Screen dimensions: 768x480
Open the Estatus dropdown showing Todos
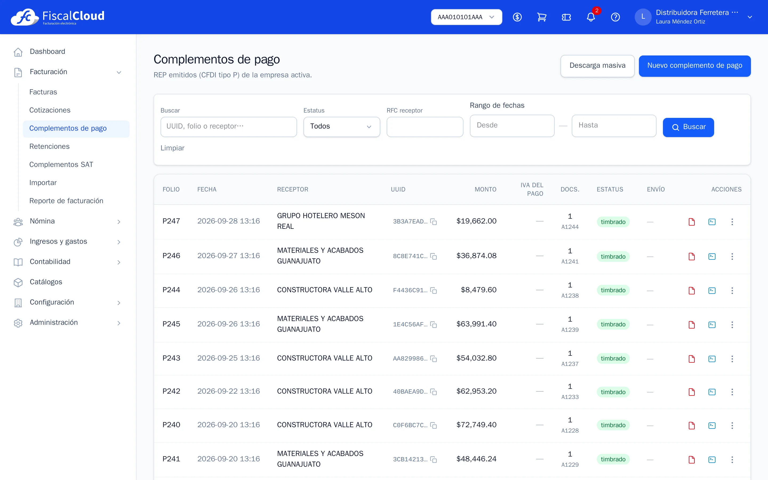[342, 127]
